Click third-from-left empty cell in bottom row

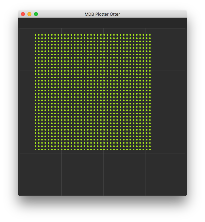pyautogui.click(x=124, y=174)
